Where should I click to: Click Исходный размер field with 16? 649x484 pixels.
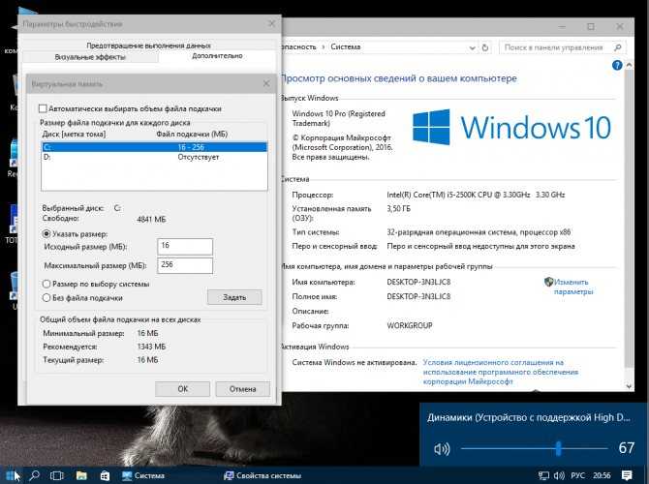pyautogui.click(x=185, y=247)
